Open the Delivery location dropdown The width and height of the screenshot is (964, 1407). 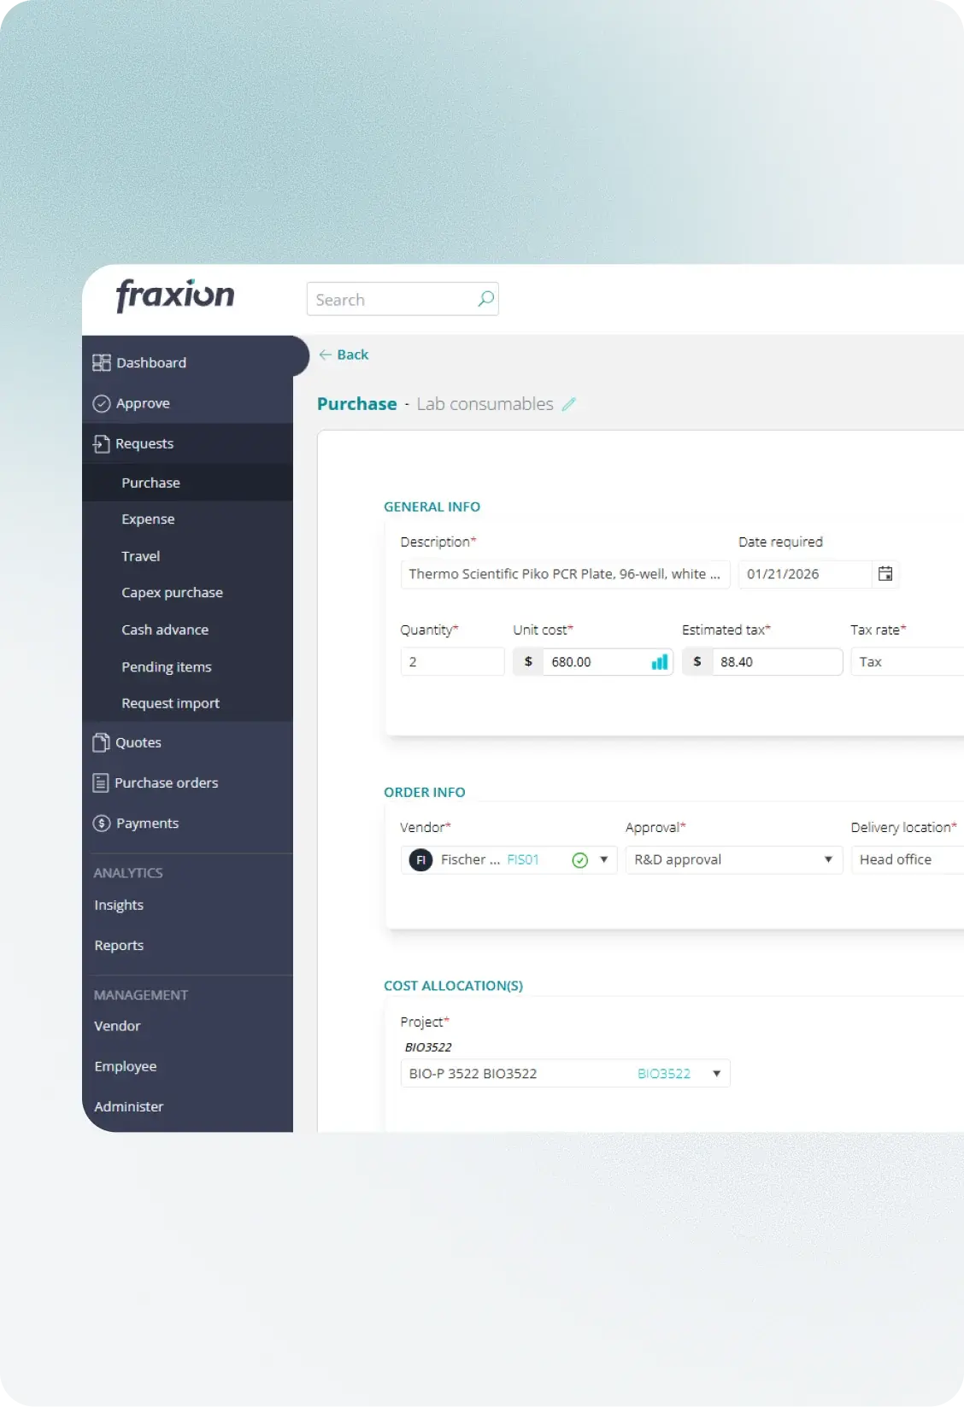(x=908, y=860)
